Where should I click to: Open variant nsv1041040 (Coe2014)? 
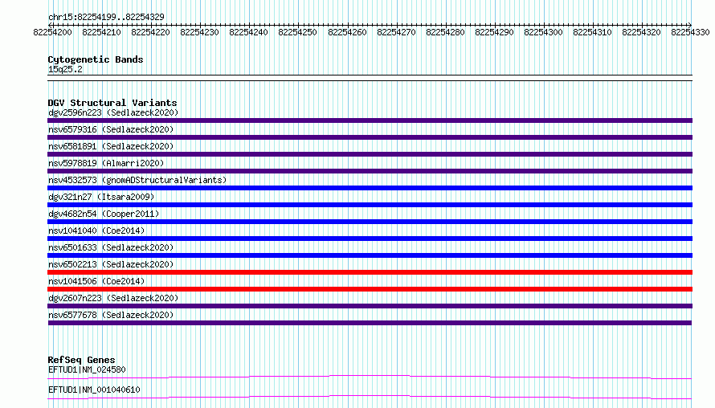click(96, 231)
